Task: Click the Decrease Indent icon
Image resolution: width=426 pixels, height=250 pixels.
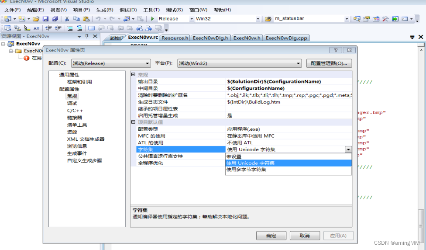Action: coord(48,28)
